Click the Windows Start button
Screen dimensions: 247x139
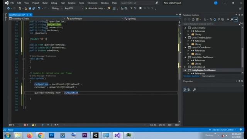click(7, 136)
